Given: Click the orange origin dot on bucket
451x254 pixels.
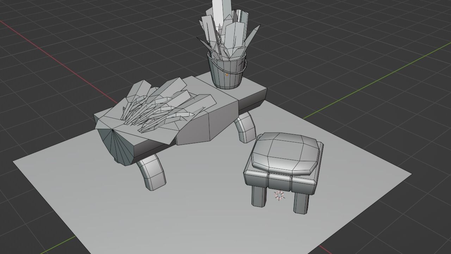Looking at the screenshot, I should point(227,74).
